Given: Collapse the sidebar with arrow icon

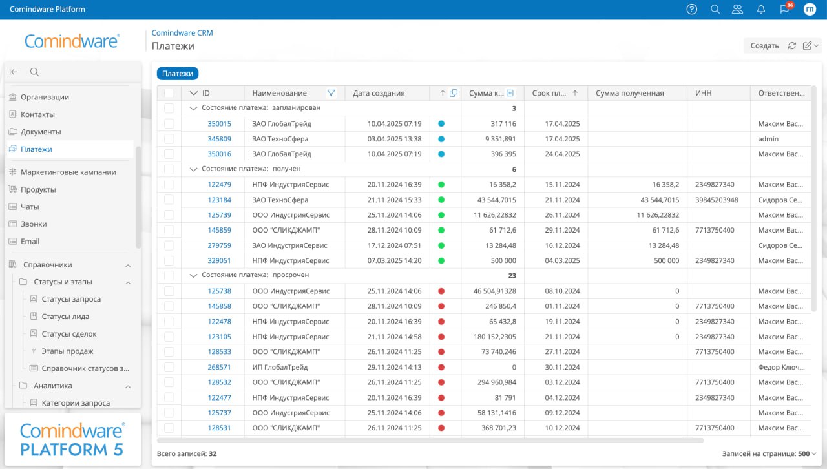Looking at the screenshot, I should point(14,72).
